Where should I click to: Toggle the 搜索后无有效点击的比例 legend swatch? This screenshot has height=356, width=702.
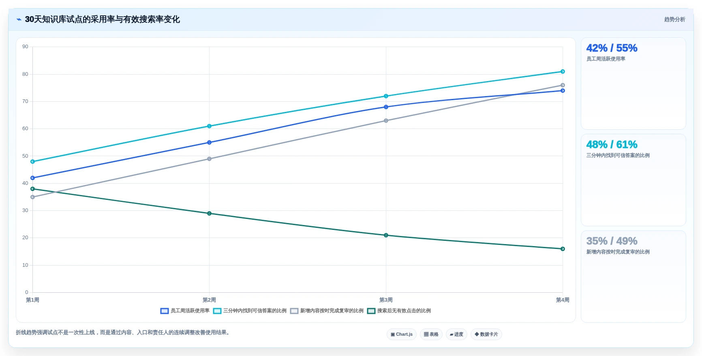tap(371, 311)
